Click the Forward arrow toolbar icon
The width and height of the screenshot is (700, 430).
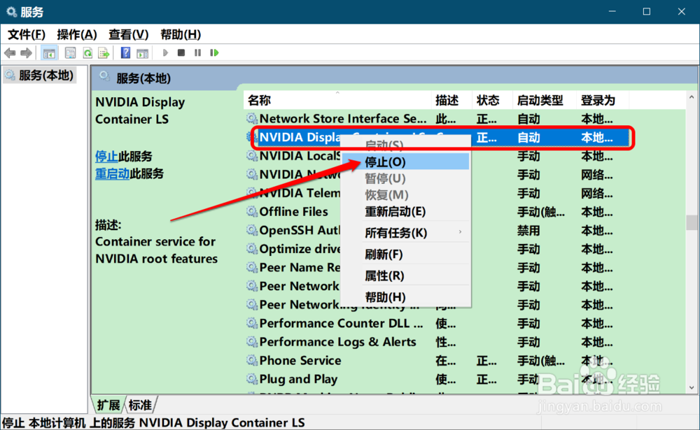27,53
